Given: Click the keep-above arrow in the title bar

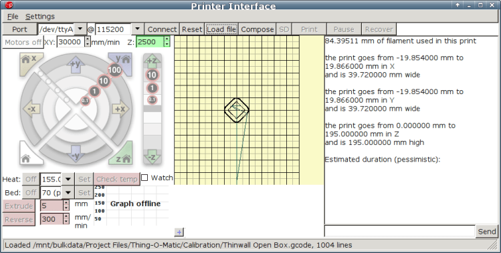Looking at the screenshot, I should [x=458, y=5].
